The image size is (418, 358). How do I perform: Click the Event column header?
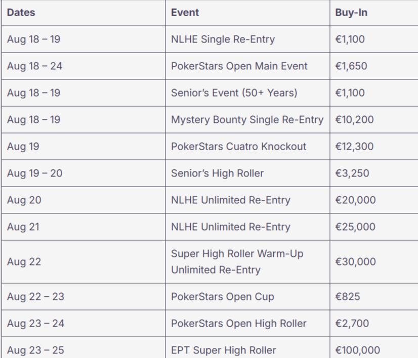coord(185,13)
